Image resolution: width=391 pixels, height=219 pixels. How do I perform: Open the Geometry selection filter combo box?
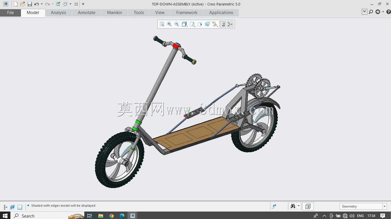[x=363, y=206]
